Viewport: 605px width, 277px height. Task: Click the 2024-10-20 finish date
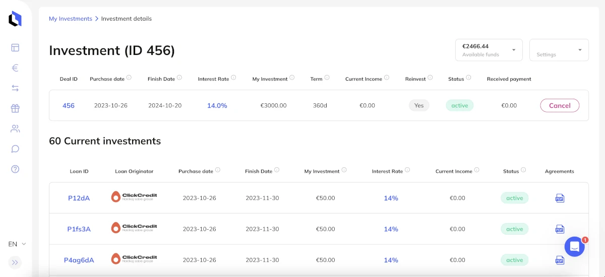(x=165, y=105)
